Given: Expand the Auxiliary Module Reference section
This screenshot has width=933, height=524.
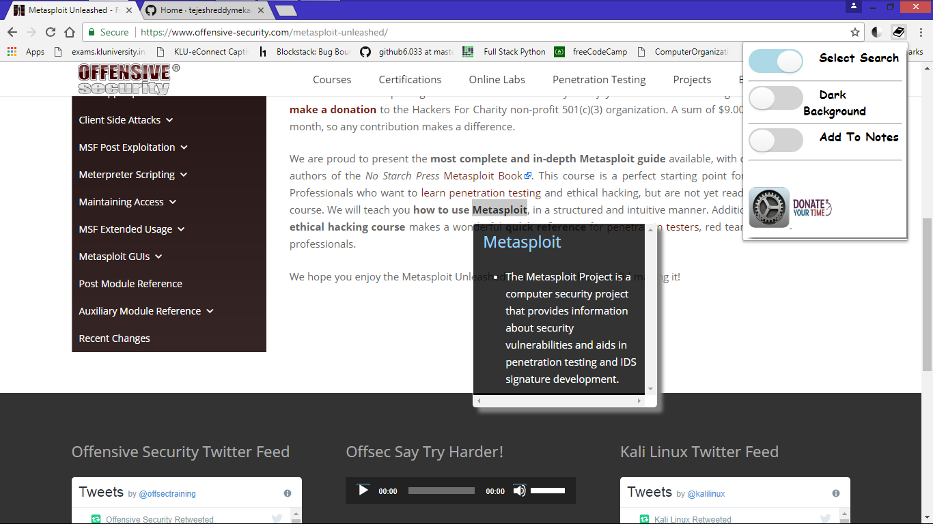Looking at the screenshot, I should click(x=146, y=311).
